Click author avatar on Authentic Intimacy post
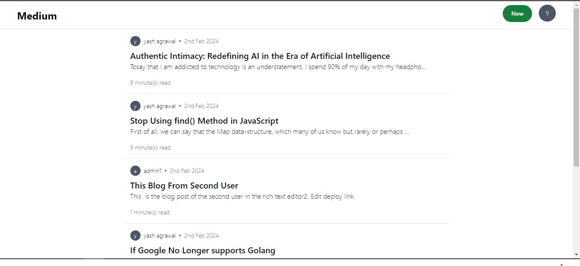Image resolution: width=580 pixels, height=266 pixels. coord(135,41)
